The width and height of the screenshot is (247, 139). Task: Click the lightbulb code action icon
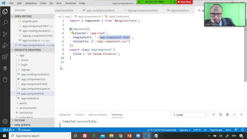[x=72, y=32]
